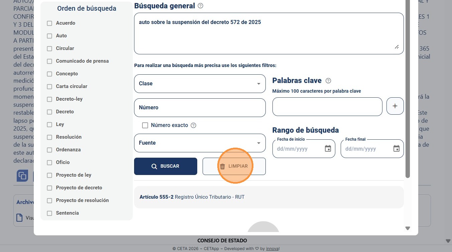Image resolution: width=452 pixels, height=252 pixels.
Task: Open the innova link in footer
Action: click(x=272, y=249)
